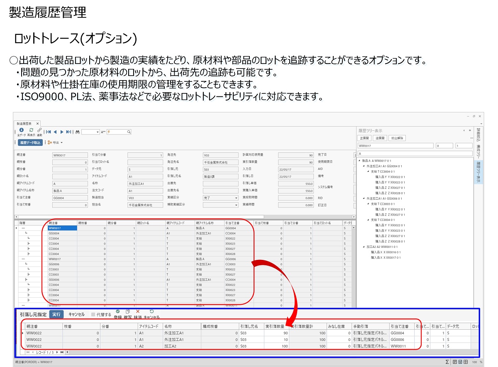This screenshot has width=498, height=367.
Task: Select tree row 購入品 X X XX0017 0 1
Action: click(386, 257)
